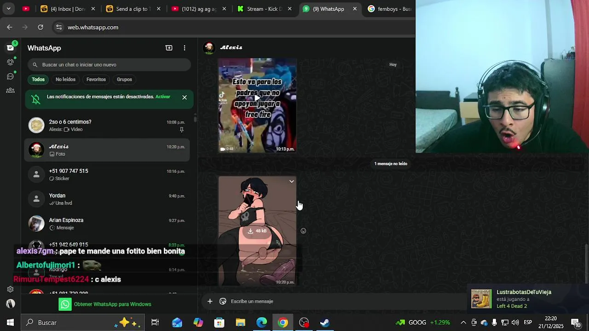
Task: Open the emoji and sticker picker
Action: click(223, 301)
